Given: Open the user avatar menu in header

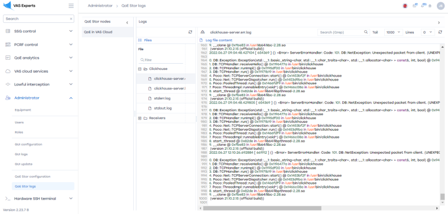Looking at the screenshot, I should [440, 6].
